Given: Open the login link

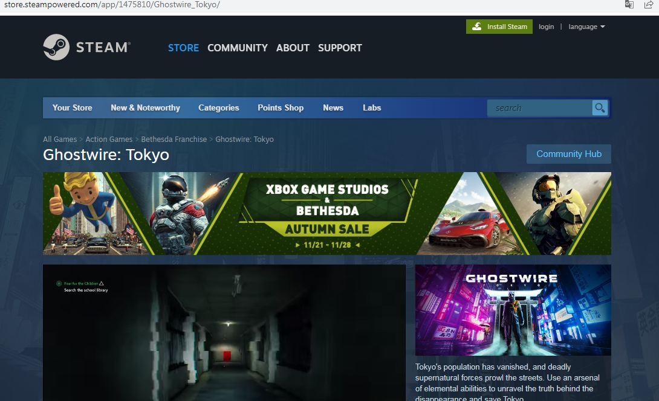Looking at the screenshot, I should tap(546, 27).
